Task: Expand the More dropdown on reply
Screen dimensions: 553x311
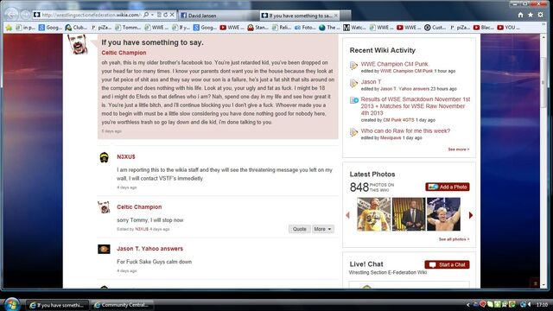Action: click(323, 229)
